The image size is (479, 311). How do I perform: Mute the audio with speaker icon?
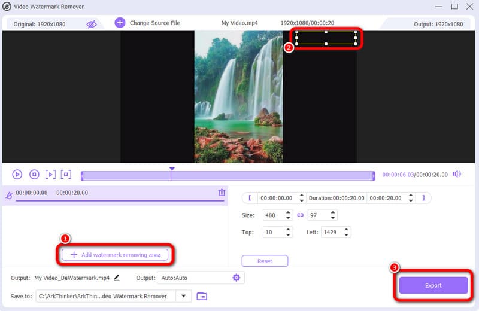457,174
